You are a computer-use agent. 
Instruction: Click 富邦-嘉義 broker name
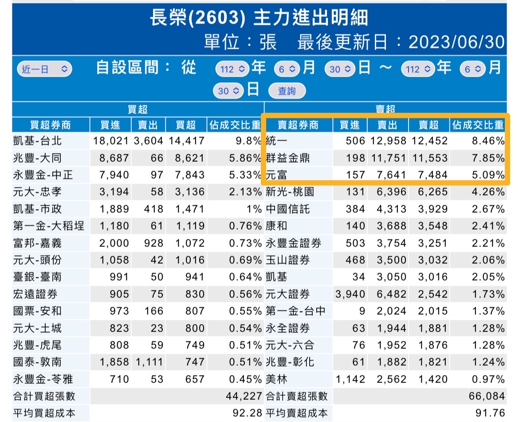(x=37, y=243)
